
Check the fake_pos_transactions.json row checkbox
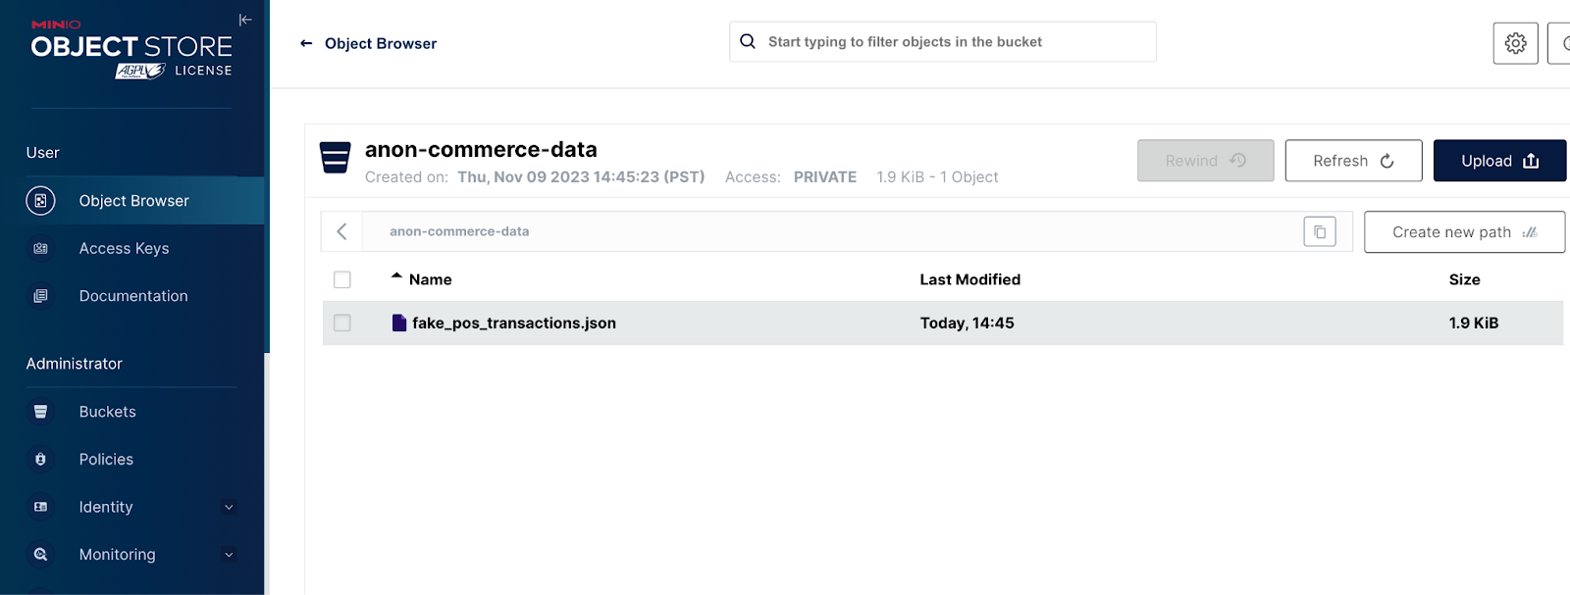pos(342,322)
